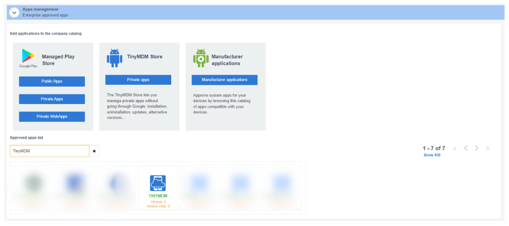The width and height of the screenshot is (509, 226).
Task: Click the '1 - 7 of 7' pagination text
Action: [x=434, y=148]
